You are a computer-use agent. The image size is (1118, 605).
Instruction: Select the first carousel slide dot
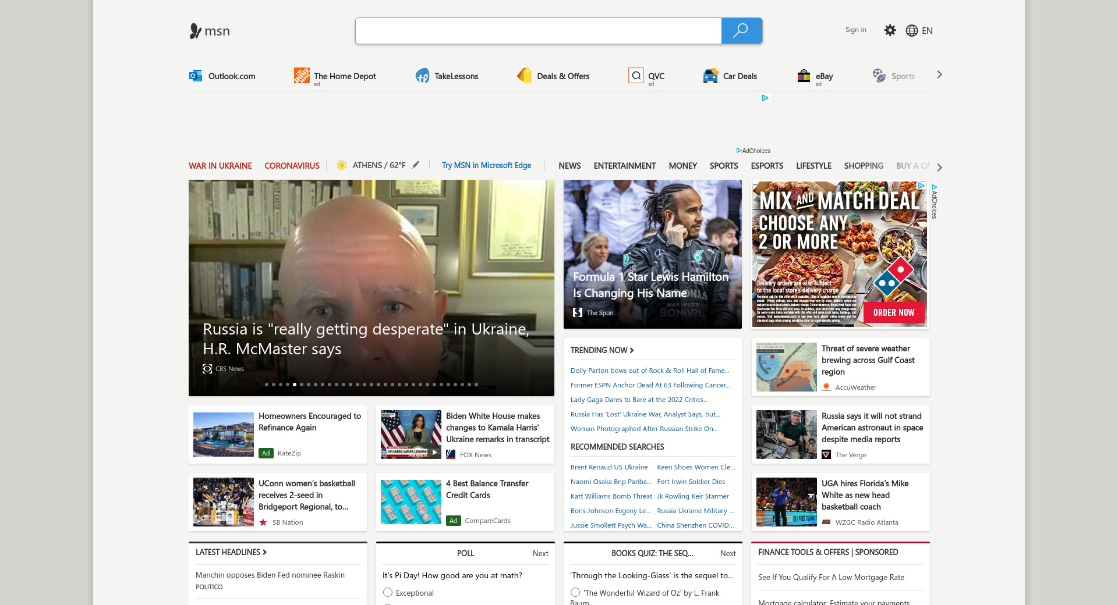click(x=267, y=385)
